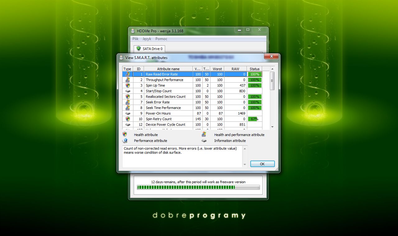Click description box scroll down arrow

click(245, 164)
